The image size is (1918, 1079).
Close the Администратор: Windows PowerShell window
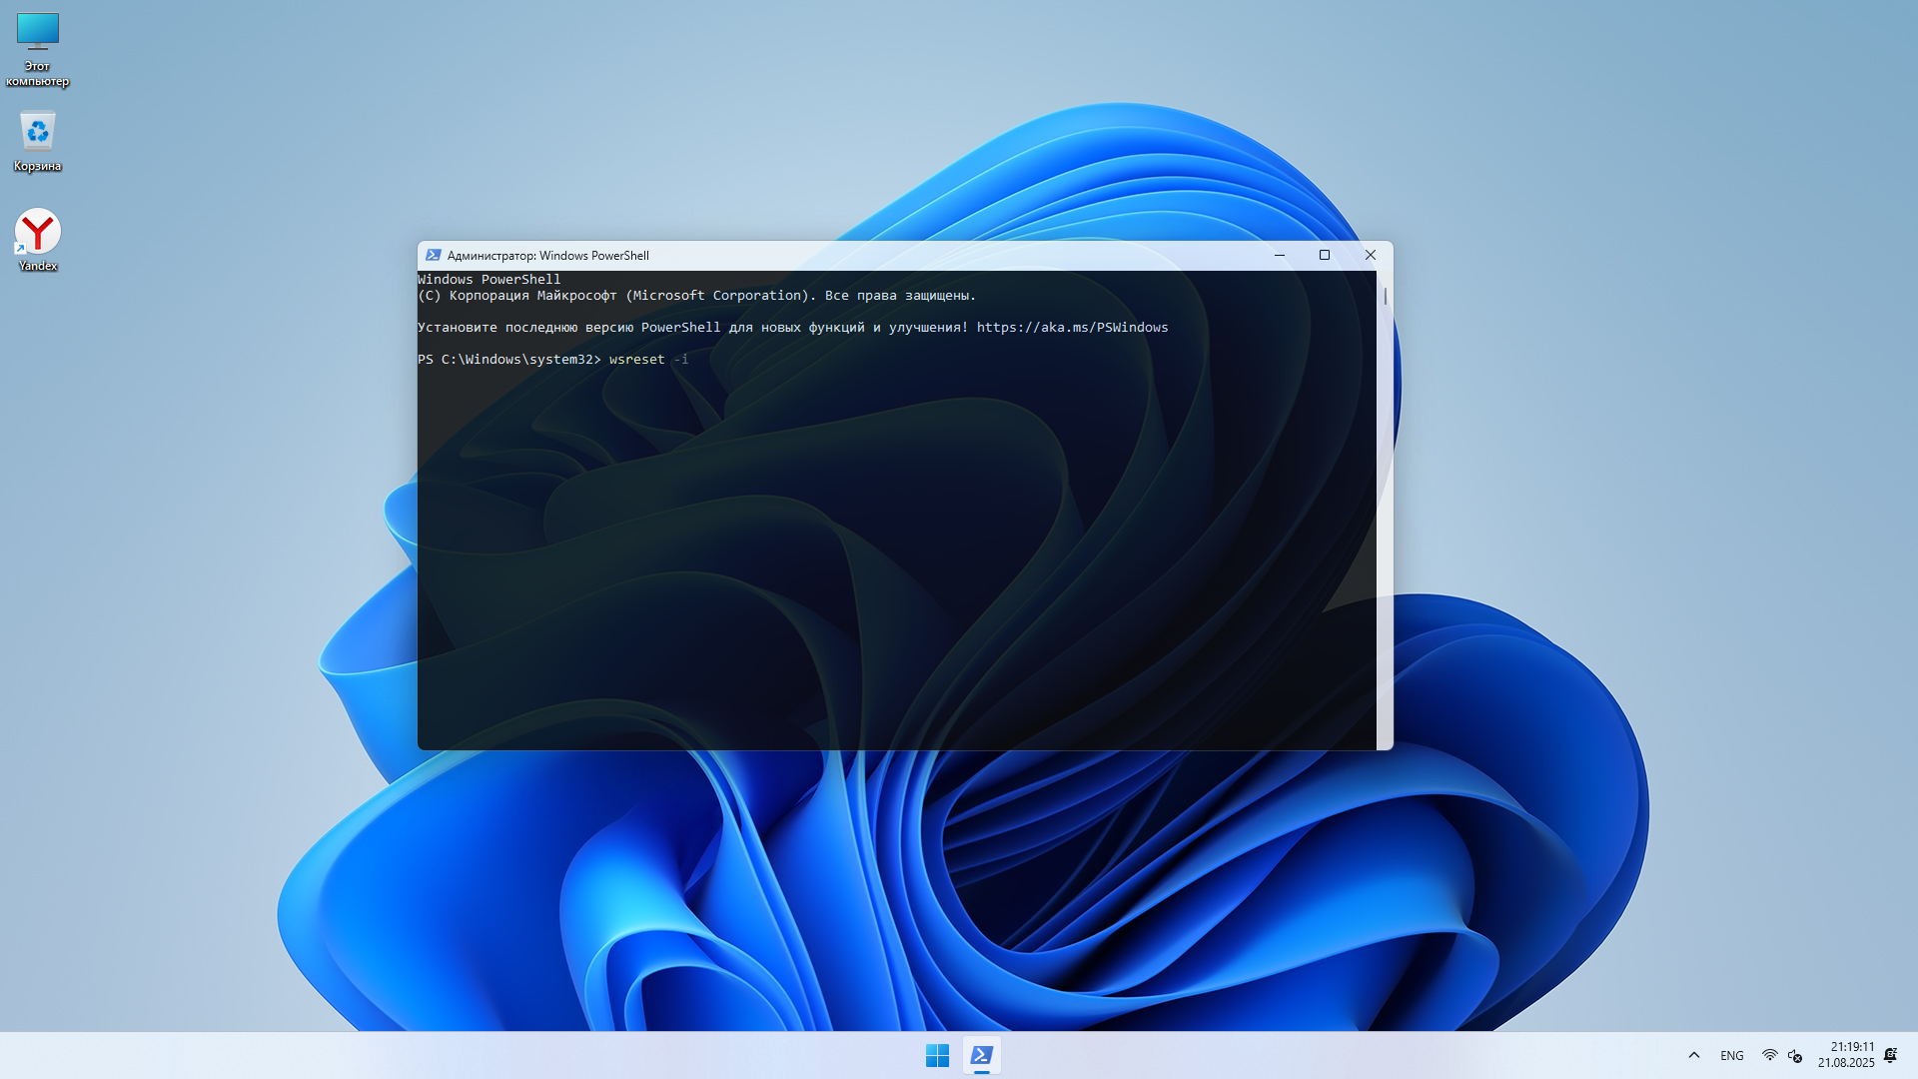[1371, 256]
